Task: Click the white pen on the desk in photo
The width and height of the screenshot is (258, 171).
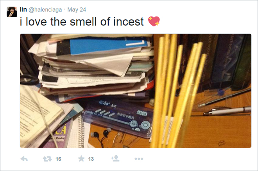Action: point(227,111)
